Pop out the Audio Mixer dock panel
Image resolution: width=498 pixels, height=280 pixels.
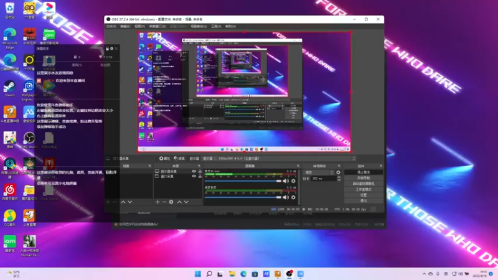[x=298, y=166]
